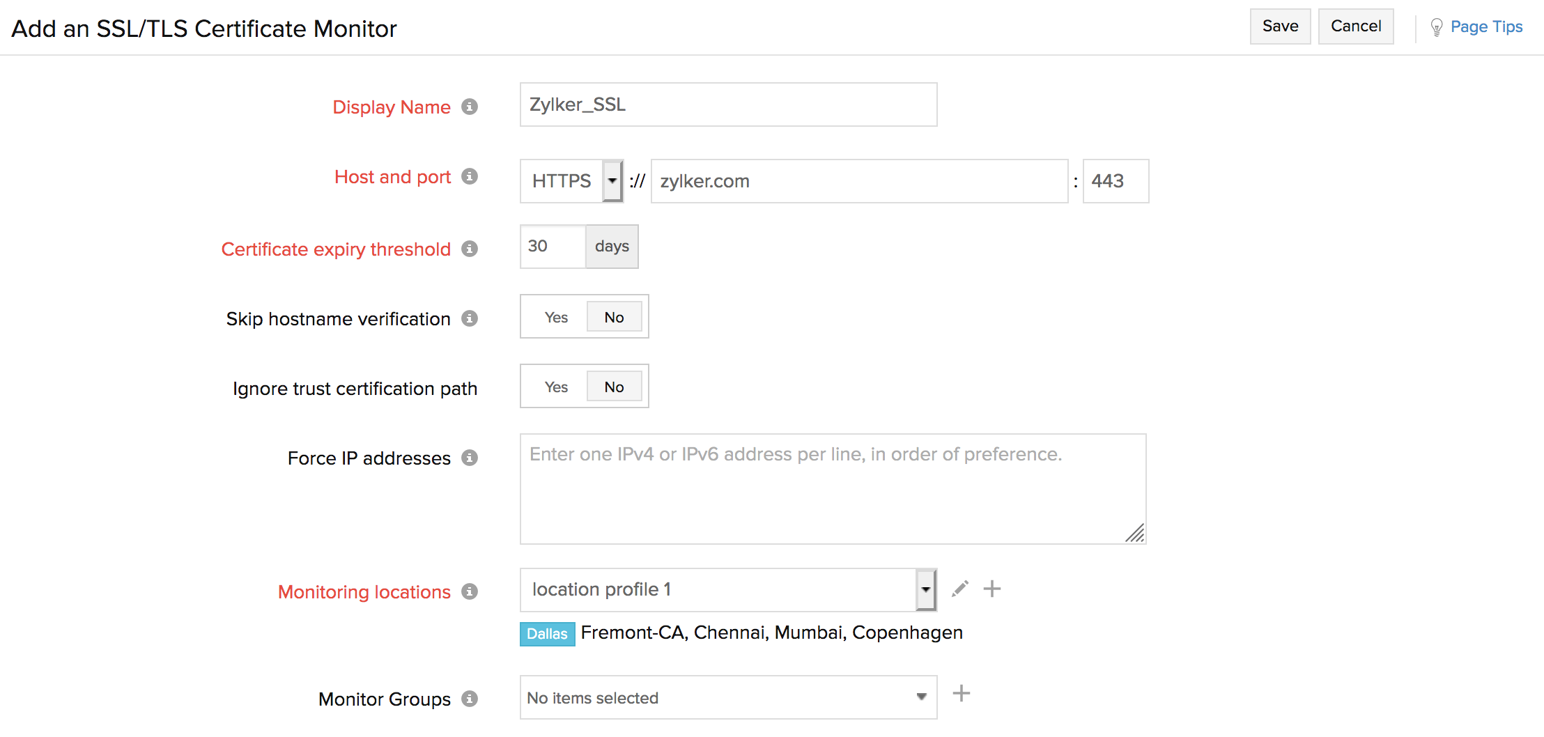Cancel adding the certificate monitor
The image size is (1544, 737).
click(x=1356, y=26)
